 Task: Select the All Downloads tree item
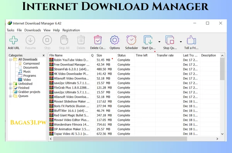pos(28,59)
